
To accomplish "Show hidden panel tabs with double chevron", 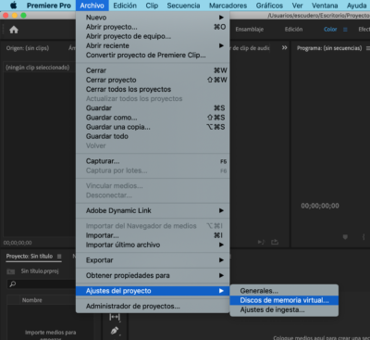I will click(x=284, y=47).
